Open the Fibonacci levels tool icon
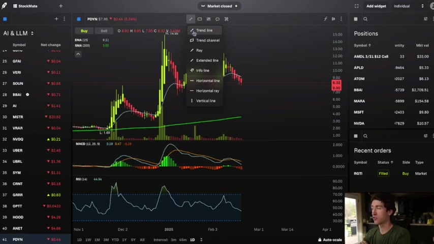 coord(208,19)
